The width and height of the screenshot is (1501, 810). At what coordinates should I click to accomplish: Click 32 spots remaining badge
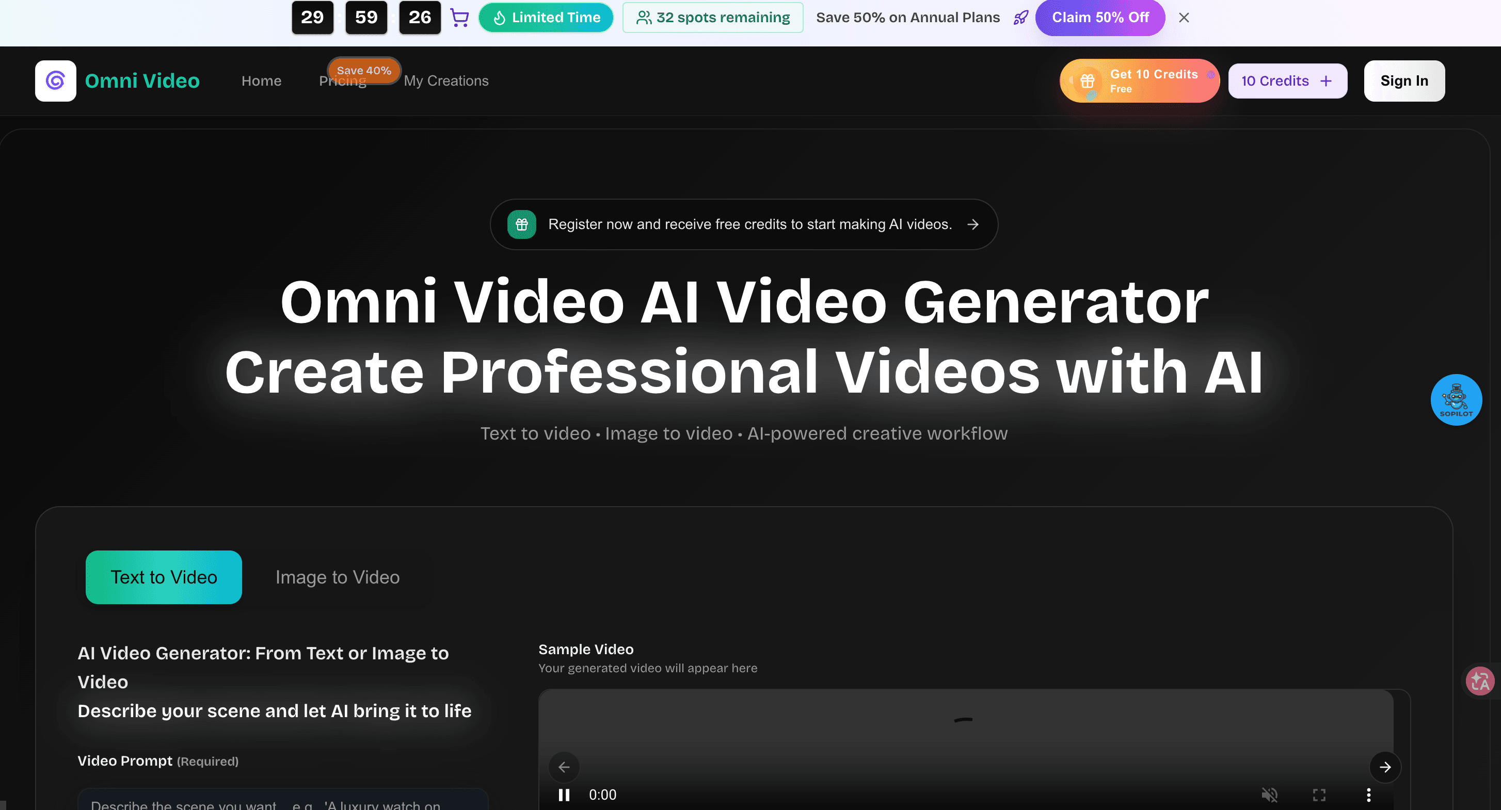713,18
